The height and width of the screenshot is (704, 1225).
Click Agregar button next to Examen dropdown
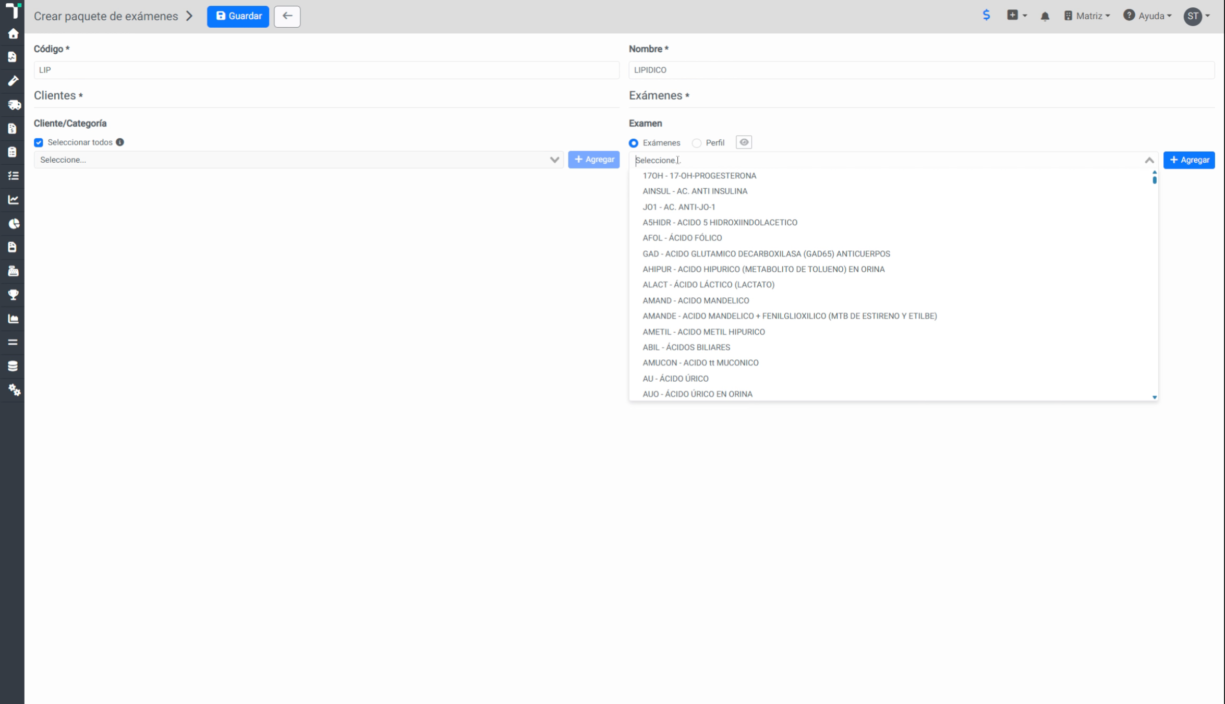[x=1189, y=160]
